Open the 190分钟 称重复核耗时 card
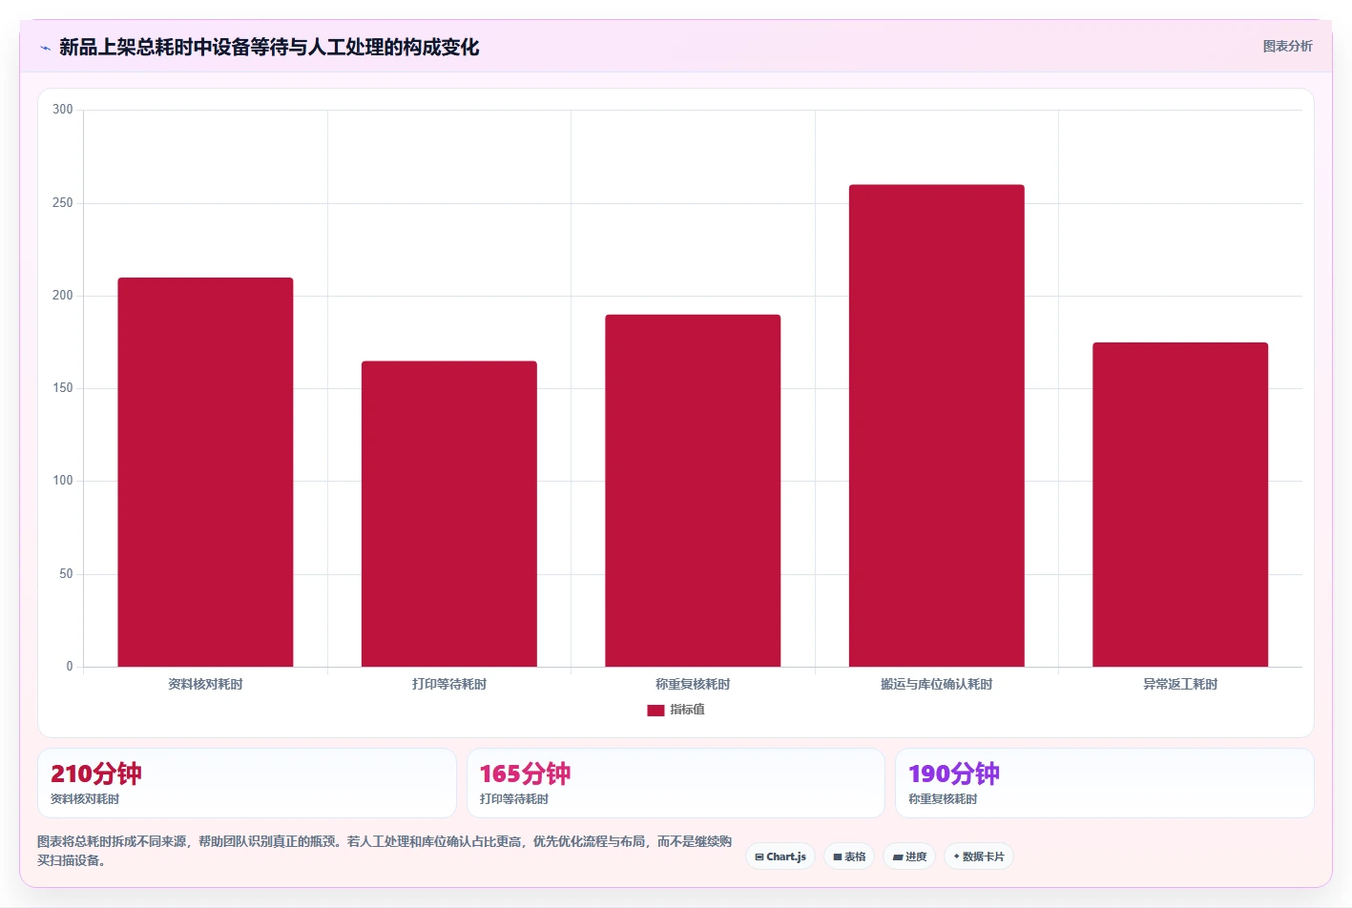This screenshot has height=908, width=1352. tap(1104, 783)
